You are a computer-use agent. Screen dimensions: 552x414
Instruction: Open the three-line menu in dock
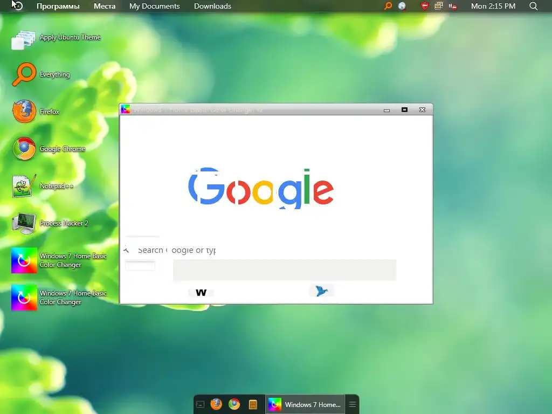click(353, 404)
